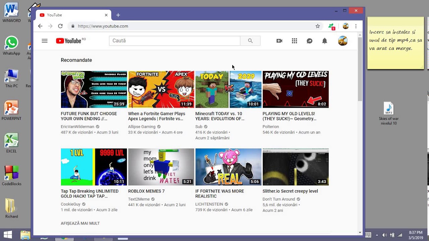Visit the Allipse Gaming channel
Viewport: 429px width, 241px height.
coord(142,127)
